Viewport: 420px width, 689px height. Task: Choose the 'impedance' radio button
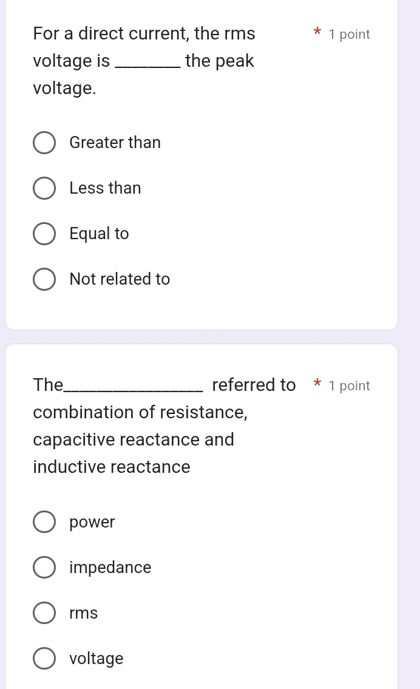pyautogui.click(x=44, y=568)
